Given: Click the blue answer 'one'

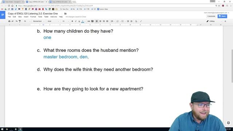Looking at the screenshot, I should (x=47, y=37).
